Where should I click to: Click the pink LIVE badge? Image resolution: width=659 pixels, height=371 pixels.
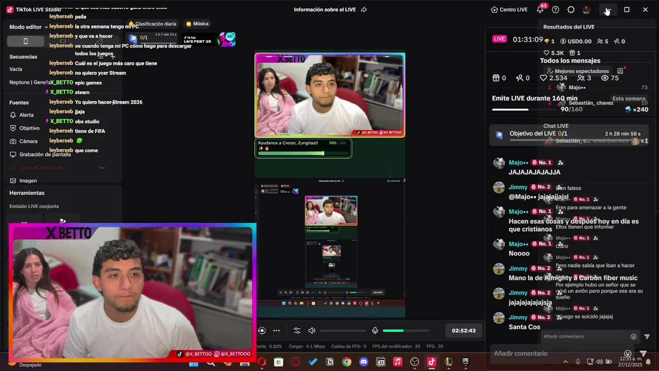click(499, 39)
